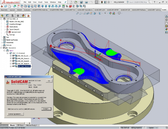Click the Section View icon
The image size is (168, 129).
[88, 13]
